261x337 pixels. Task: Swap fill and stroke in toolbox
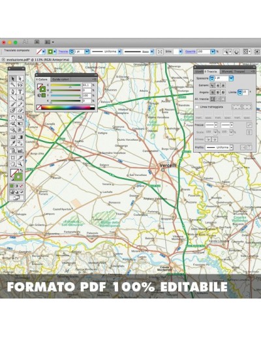pyautogui.click(x=22, y=170)
